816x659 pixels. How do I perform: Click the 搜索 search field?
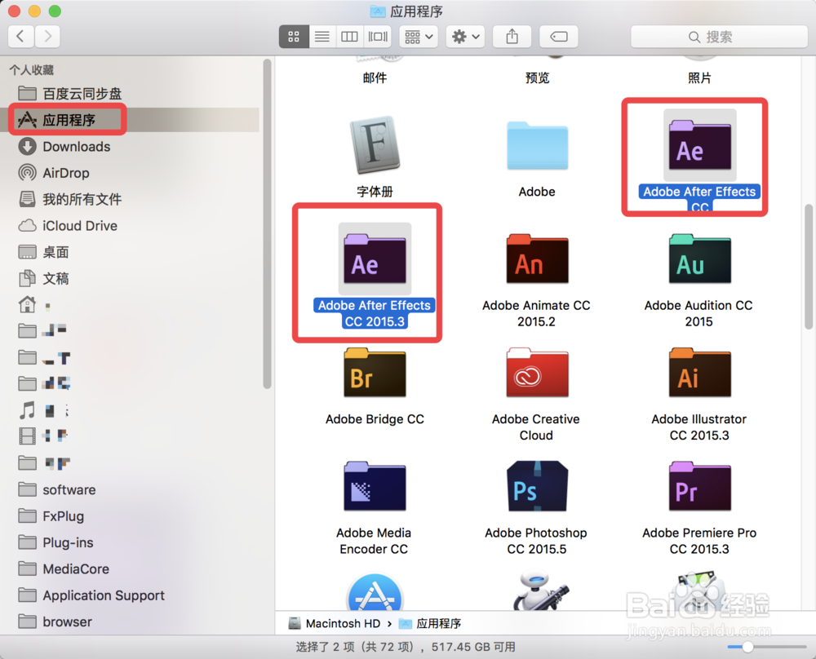click(719, 37)
